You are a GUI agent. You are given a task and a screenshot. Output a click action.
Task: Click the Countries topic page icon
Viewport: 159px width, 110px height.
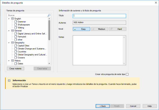pyautogui.click(x=16, y=52)
